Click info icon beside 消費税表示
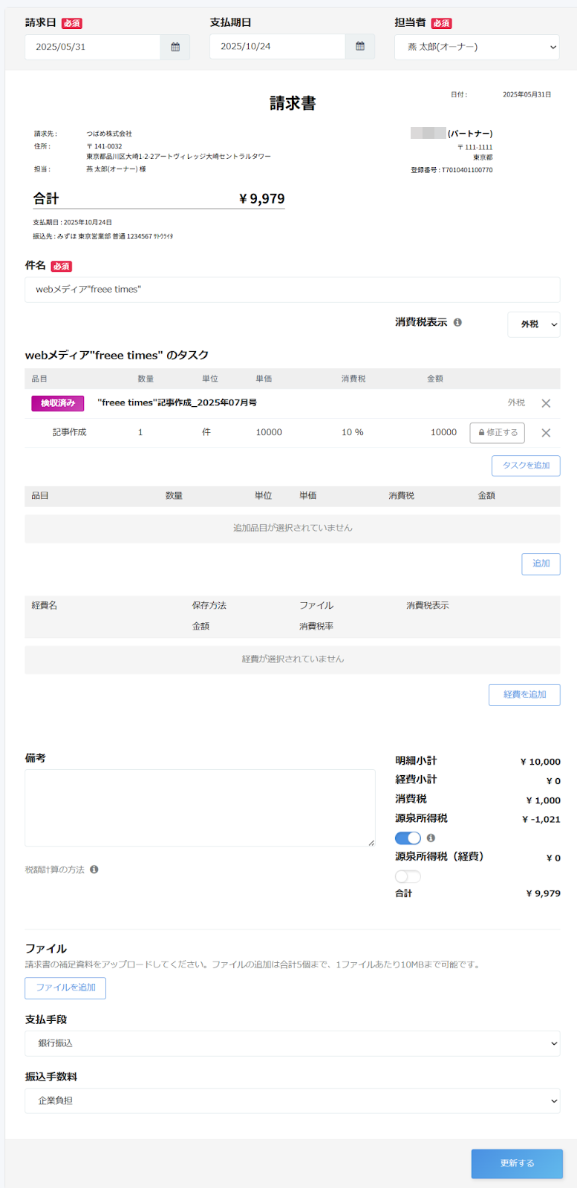Screen dimensions: 577x1188 457,322
